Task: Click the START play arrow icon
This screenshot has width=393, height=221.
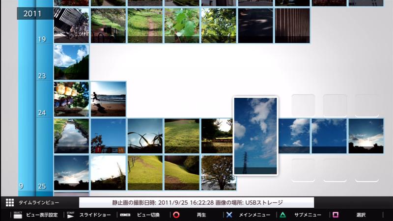Action: tap(71, 215)
